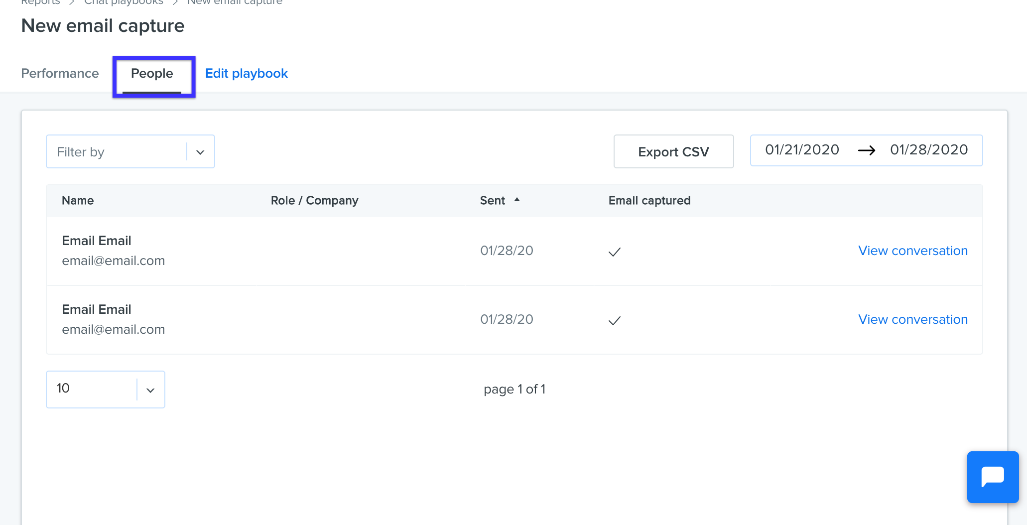Select the first row's Email Email name

(97, 241)
